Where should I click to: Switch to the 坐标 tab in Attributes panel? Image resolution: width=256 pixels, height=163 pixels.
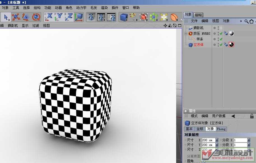click(200, 129)
